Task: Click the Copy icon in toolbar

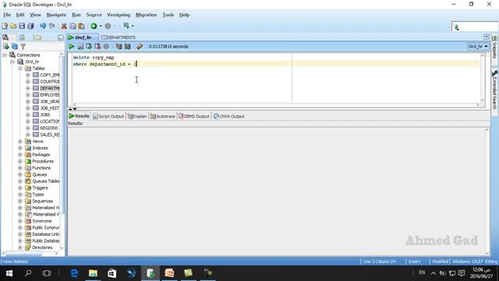Action: click(73, 26)
